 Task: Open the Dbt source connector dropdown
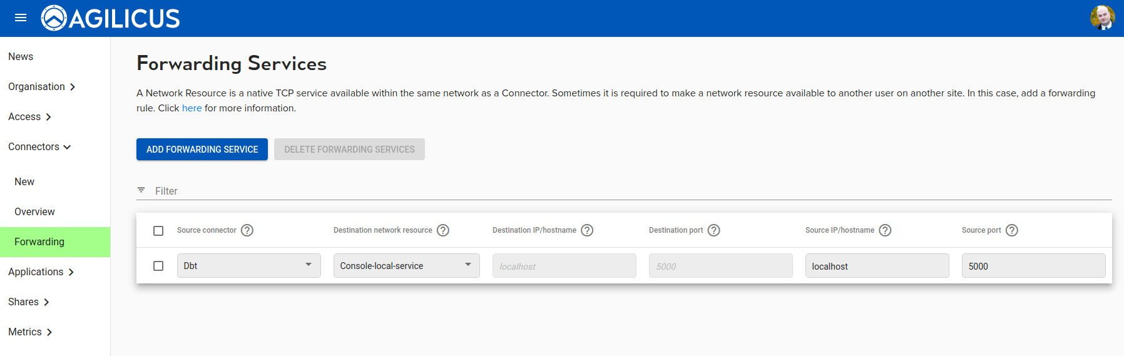click(248, 265)
